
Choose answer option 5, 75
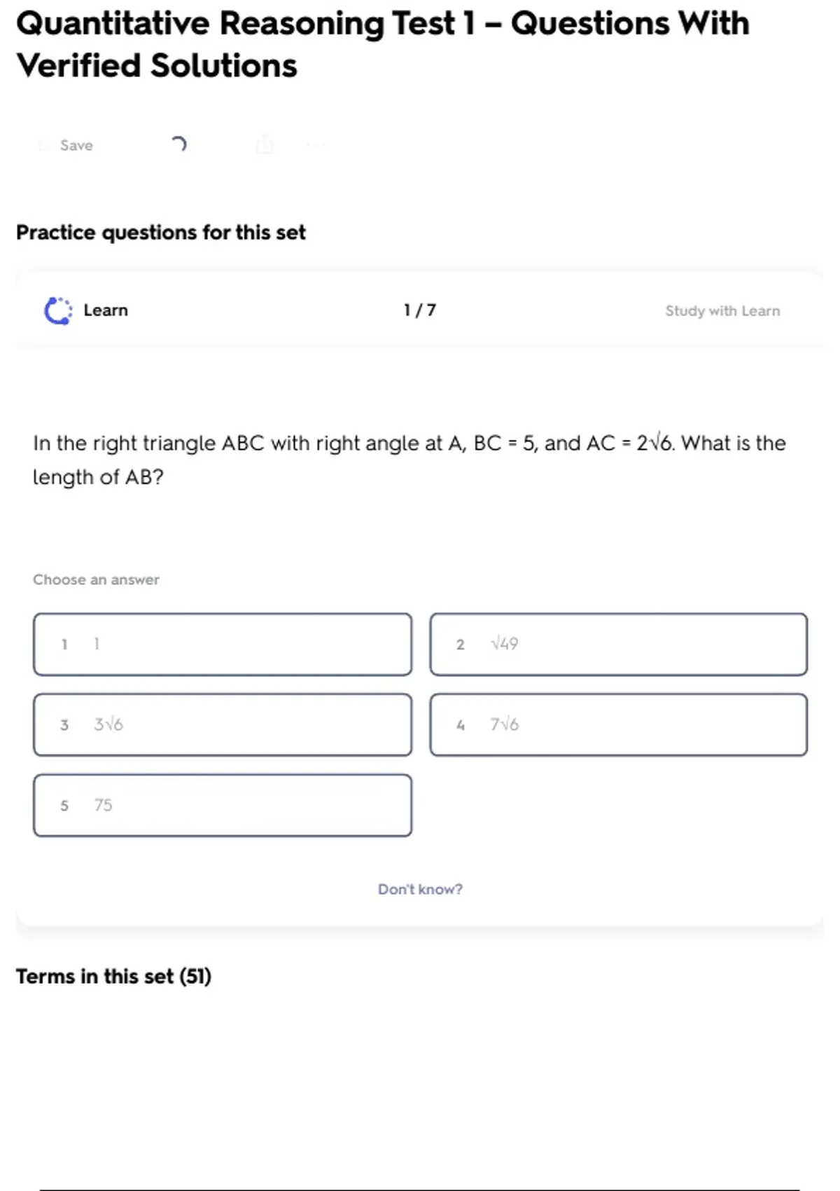pyautogui.click(x=223, y=805)
